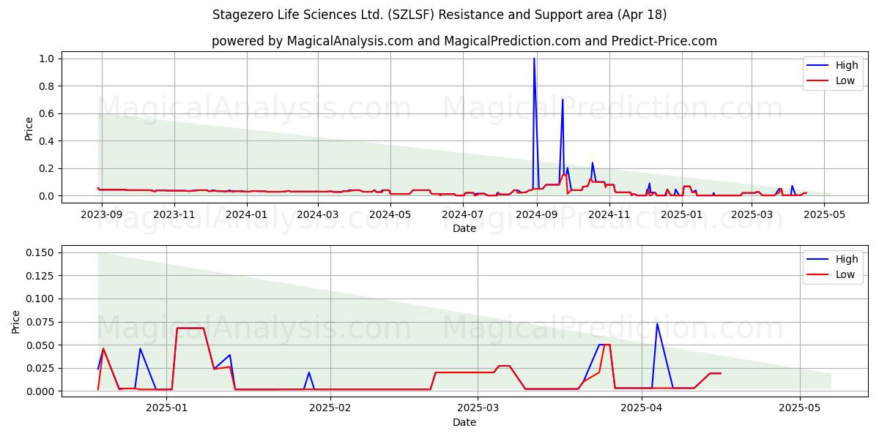The height and width of the screenshot is (439, 879).
Task: Click the bottom chart Price axis label
Action: point(15,321)
